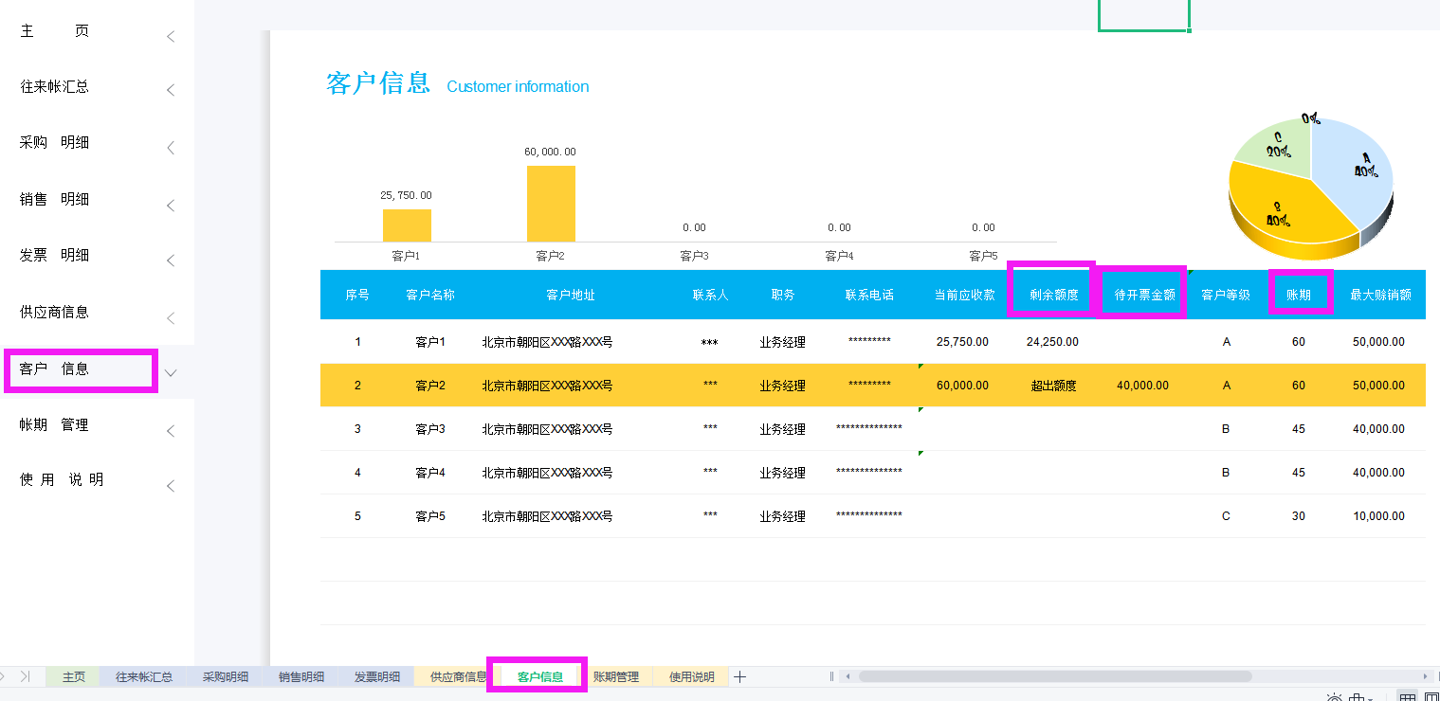
Task: Select the normal grid view icon in status bar
Action: coord(1408,697)
